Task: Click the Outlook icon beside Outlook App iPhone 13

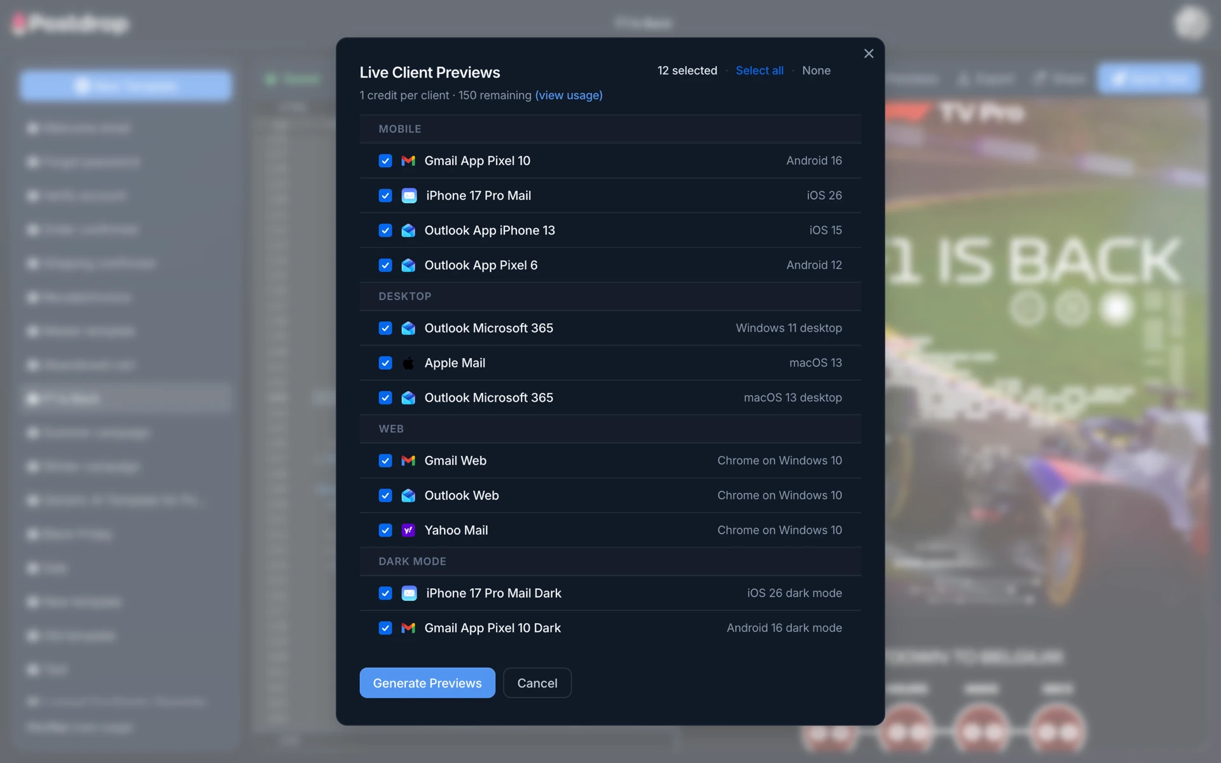Action: point(408,230)
